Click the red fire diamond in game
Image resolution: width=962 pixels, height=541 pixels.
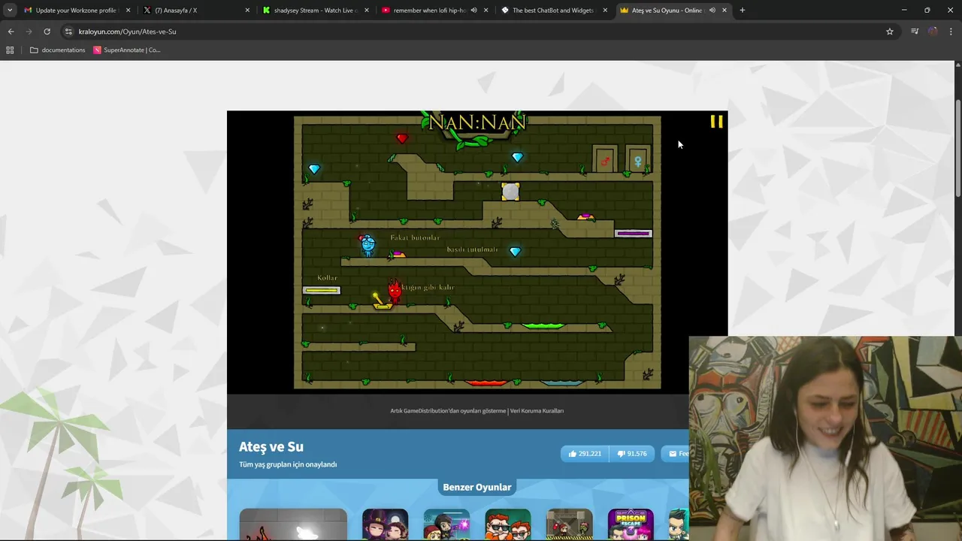pyautogui.click(x=402, y=138)
